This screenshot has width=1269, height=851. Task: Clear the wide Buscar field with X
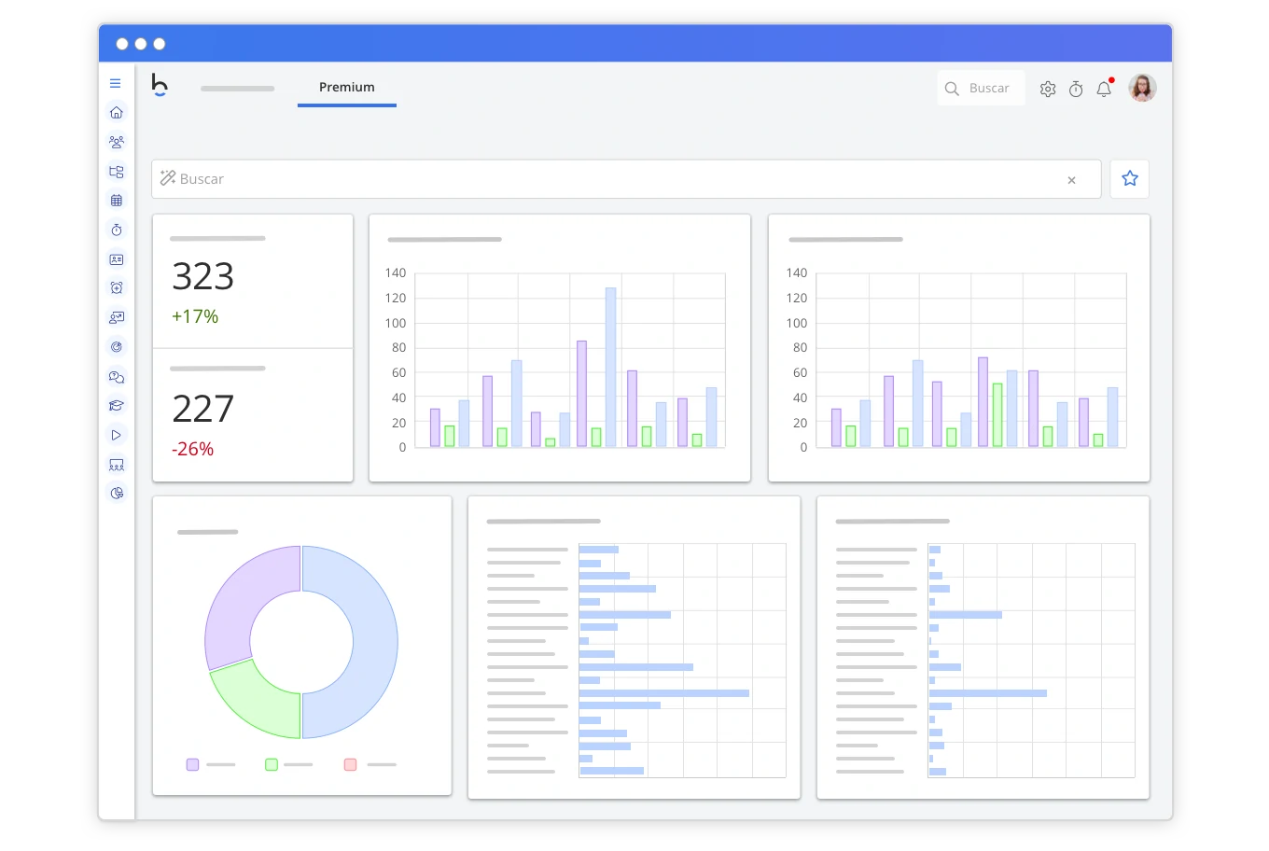pos(1071,180)
